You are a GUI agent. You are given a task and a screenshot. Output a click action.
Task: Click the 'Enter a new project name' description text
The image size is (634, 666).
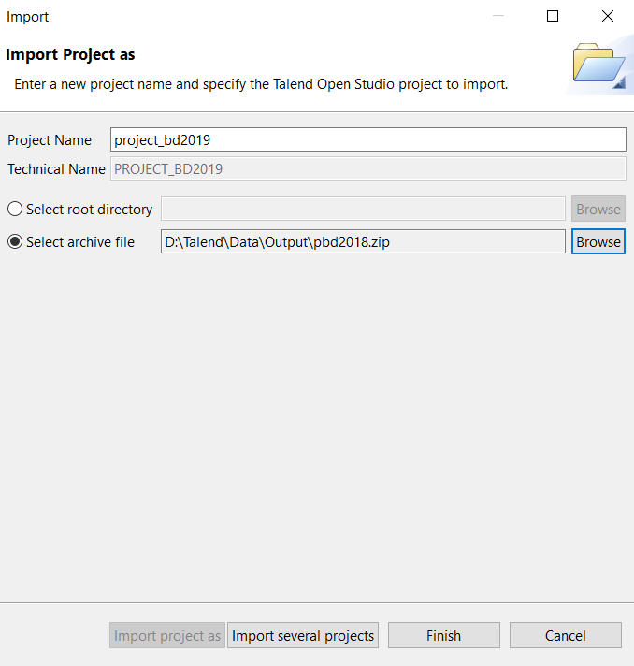pos(261,84)
